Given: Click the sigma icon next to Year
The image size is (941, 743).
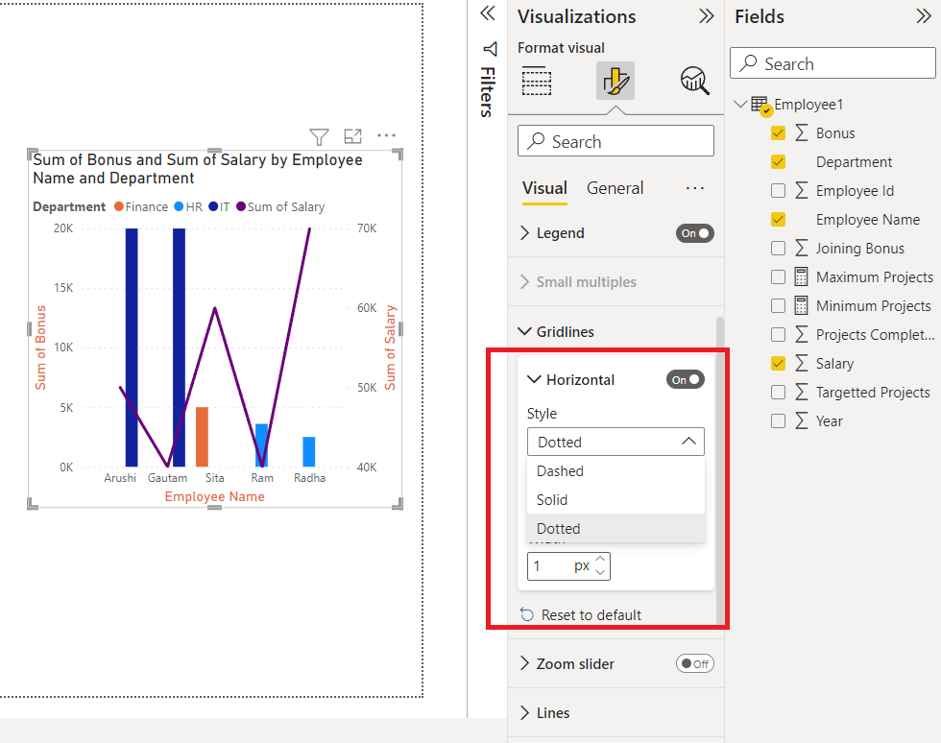Looking at the screenshot, I should [802, 420].
